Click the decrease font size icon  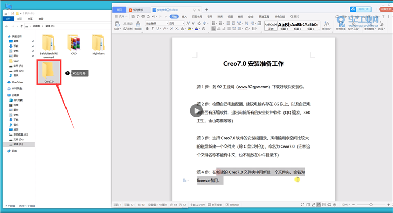pos(193,23)
